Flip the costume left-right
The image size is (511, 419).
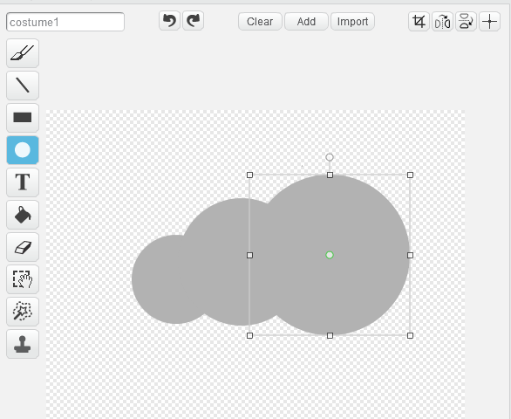[x=443, y=22]
